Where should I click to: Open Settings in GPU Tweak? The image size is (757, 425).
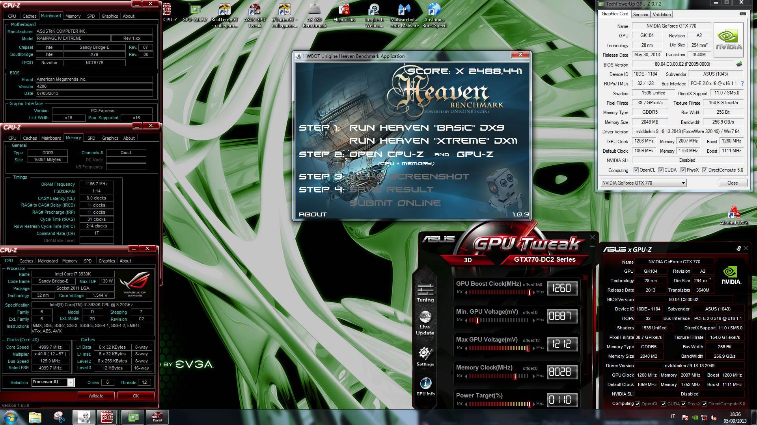[x=425, y=357]
